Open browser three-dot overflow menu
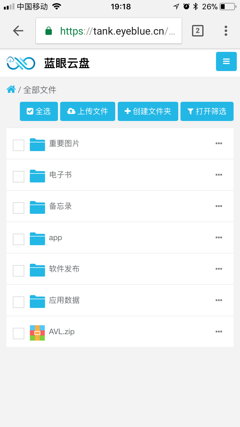 point(226,31)
